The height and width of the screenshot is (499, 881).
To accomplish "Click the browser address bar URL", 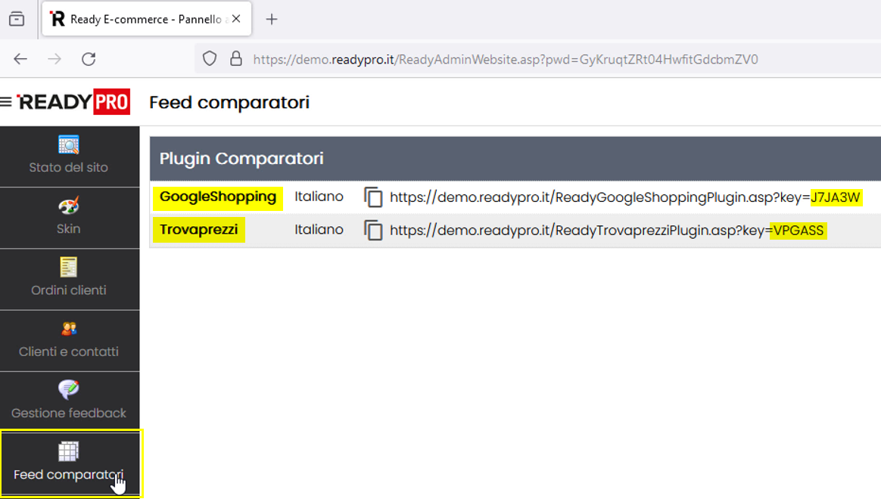I will pos(506,60).
